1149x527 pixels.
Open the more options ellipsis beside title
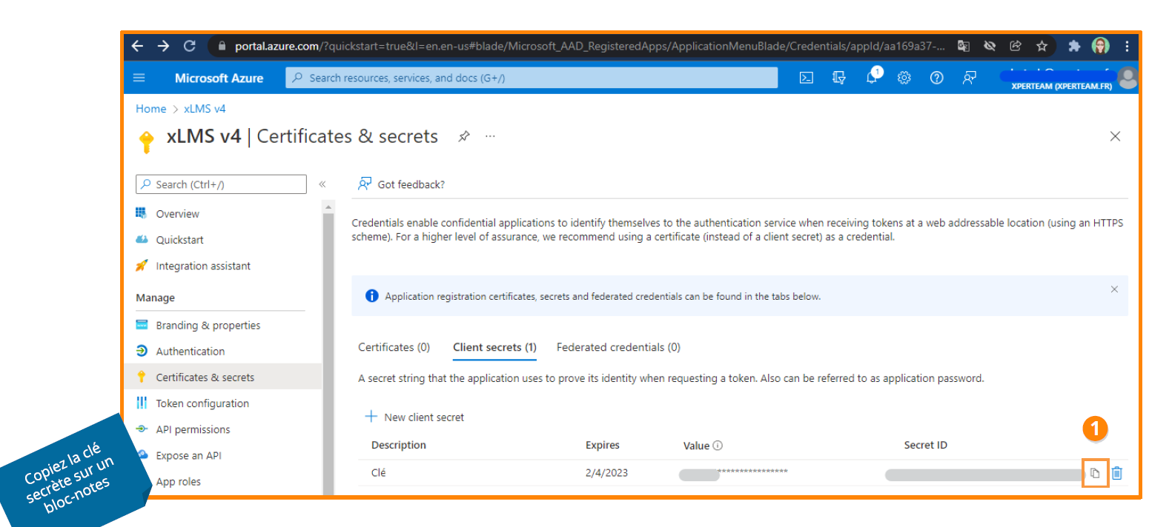pos(490,136)
